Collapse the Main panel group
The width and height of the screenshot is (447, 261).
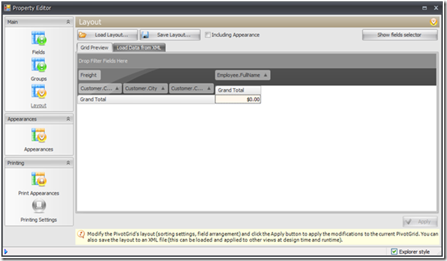(68, 22)
